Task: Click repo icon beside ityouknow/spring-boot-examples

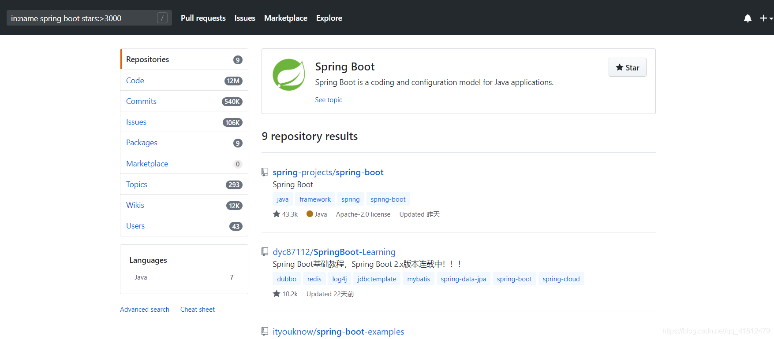Action: [x=265, y=331]
